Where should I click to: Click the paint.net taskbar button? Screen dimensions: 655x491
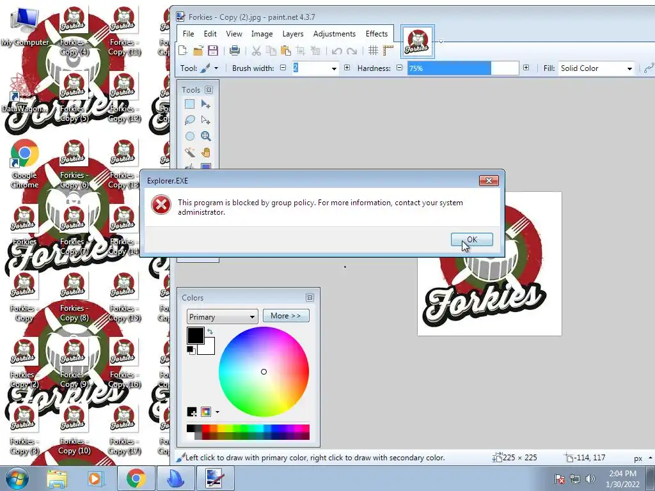(x=215, y=478)
